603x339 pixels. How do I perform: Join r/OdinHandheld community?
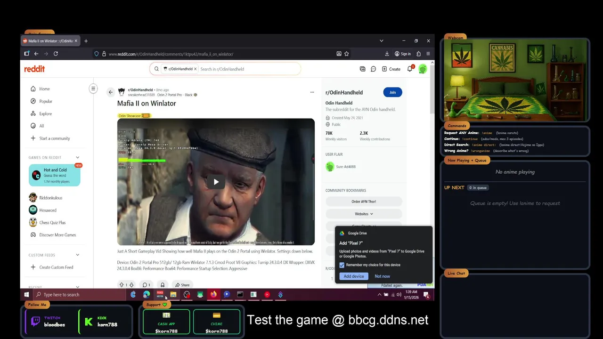(392, 92)
